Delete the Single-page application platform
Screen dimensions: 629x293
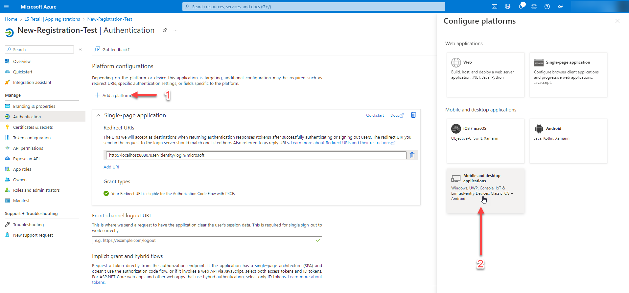(x=413, y=115)
